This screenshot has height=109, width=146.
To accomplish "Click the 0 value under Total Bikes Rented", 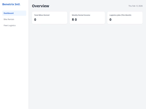I will point(35,20).
